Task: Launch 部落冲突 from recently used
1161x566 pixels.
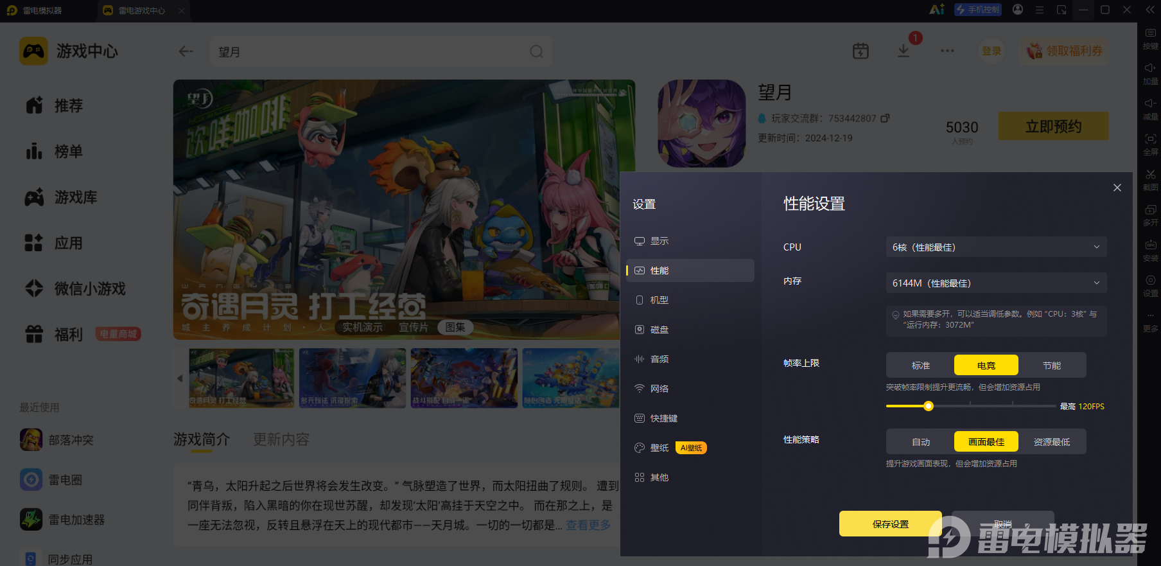Action: pos(57,440)
